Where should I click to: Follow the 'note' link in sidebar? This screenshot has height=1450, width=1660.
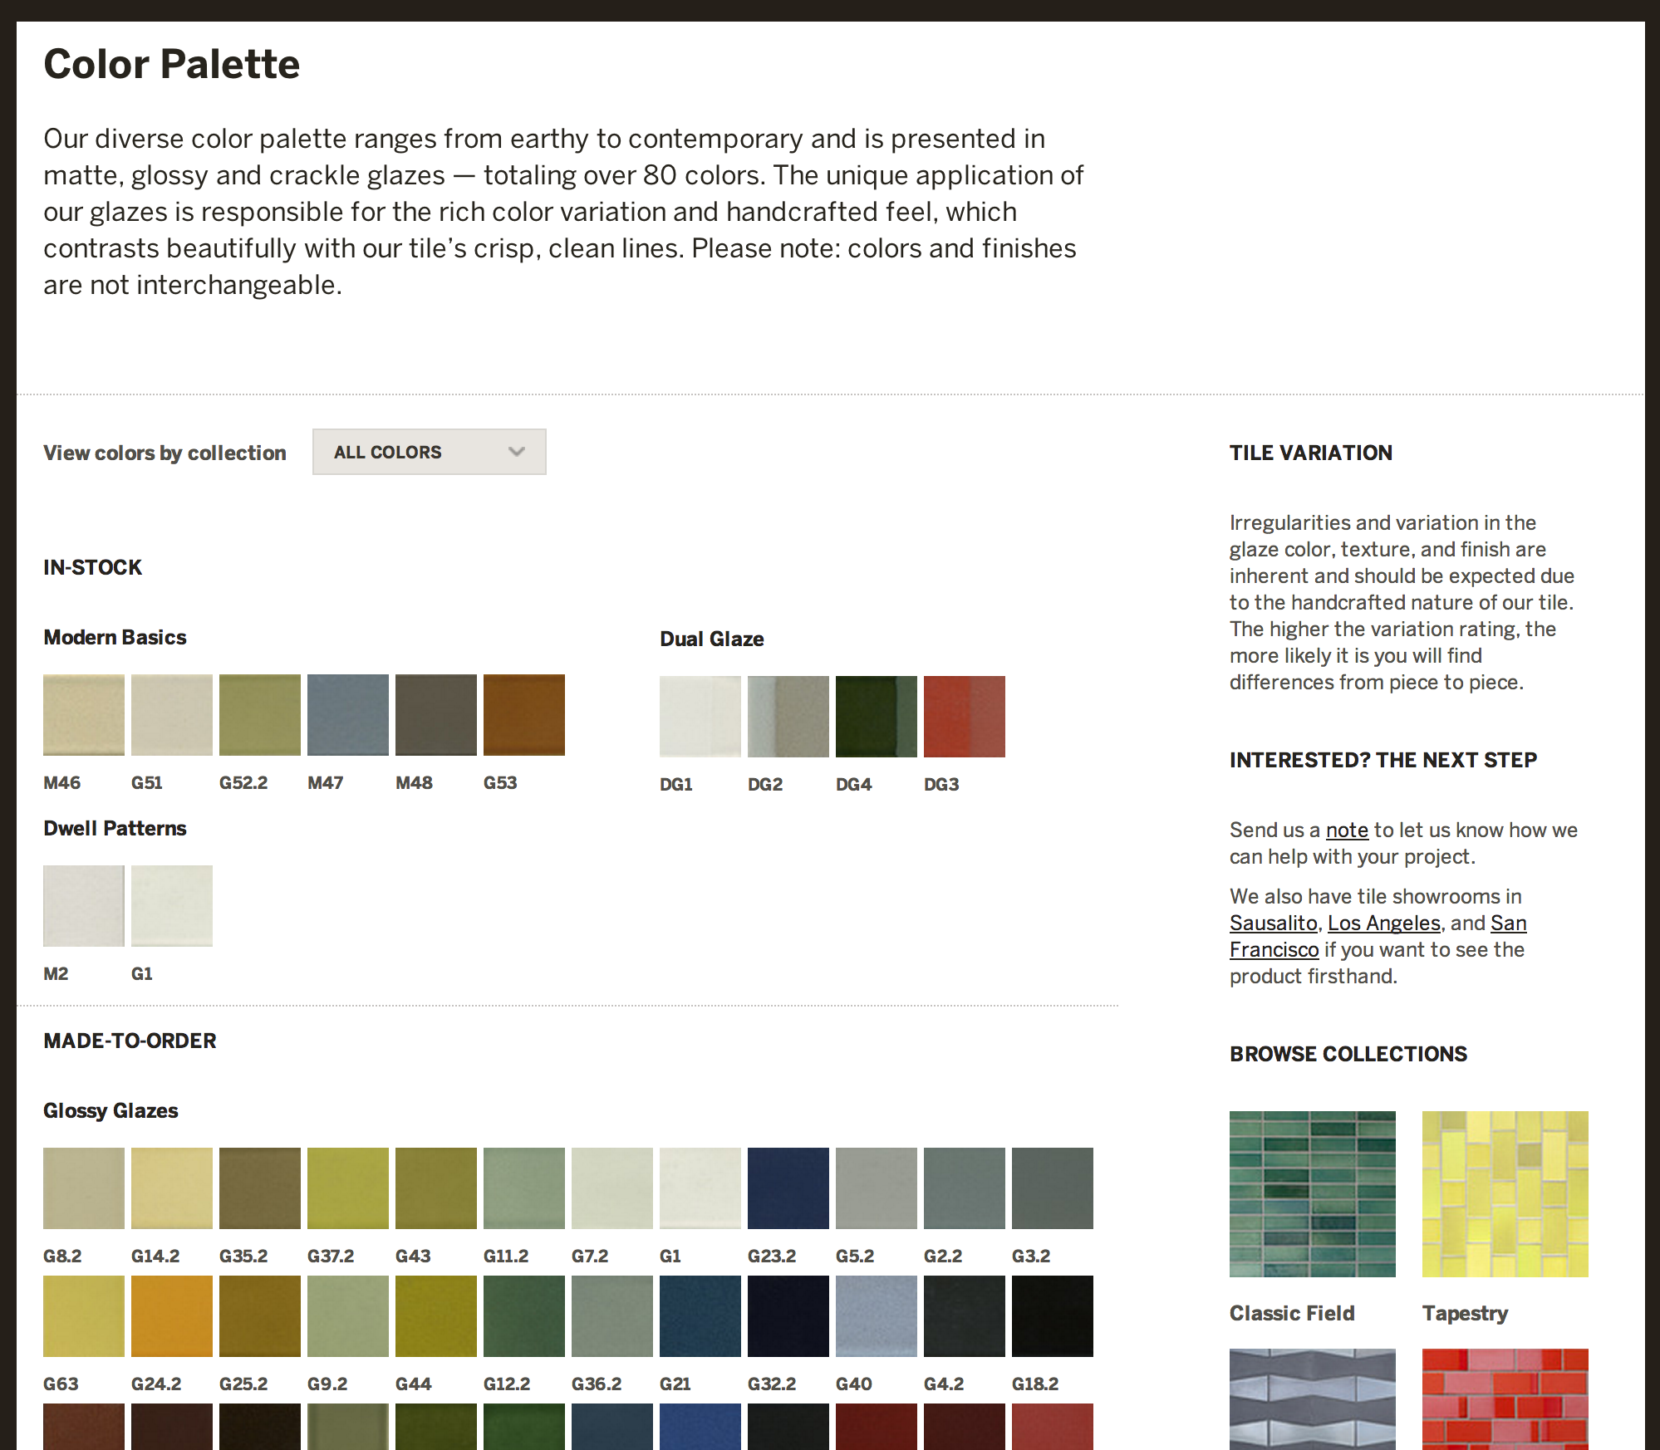pos(1347,830)
